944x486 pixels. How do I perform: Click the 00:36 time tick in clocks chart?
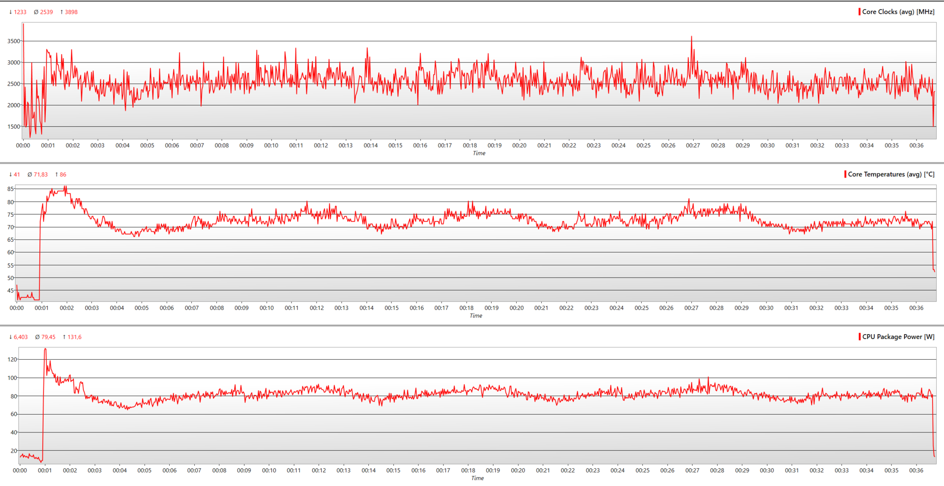pyautogui.click(x=916, y=145)
